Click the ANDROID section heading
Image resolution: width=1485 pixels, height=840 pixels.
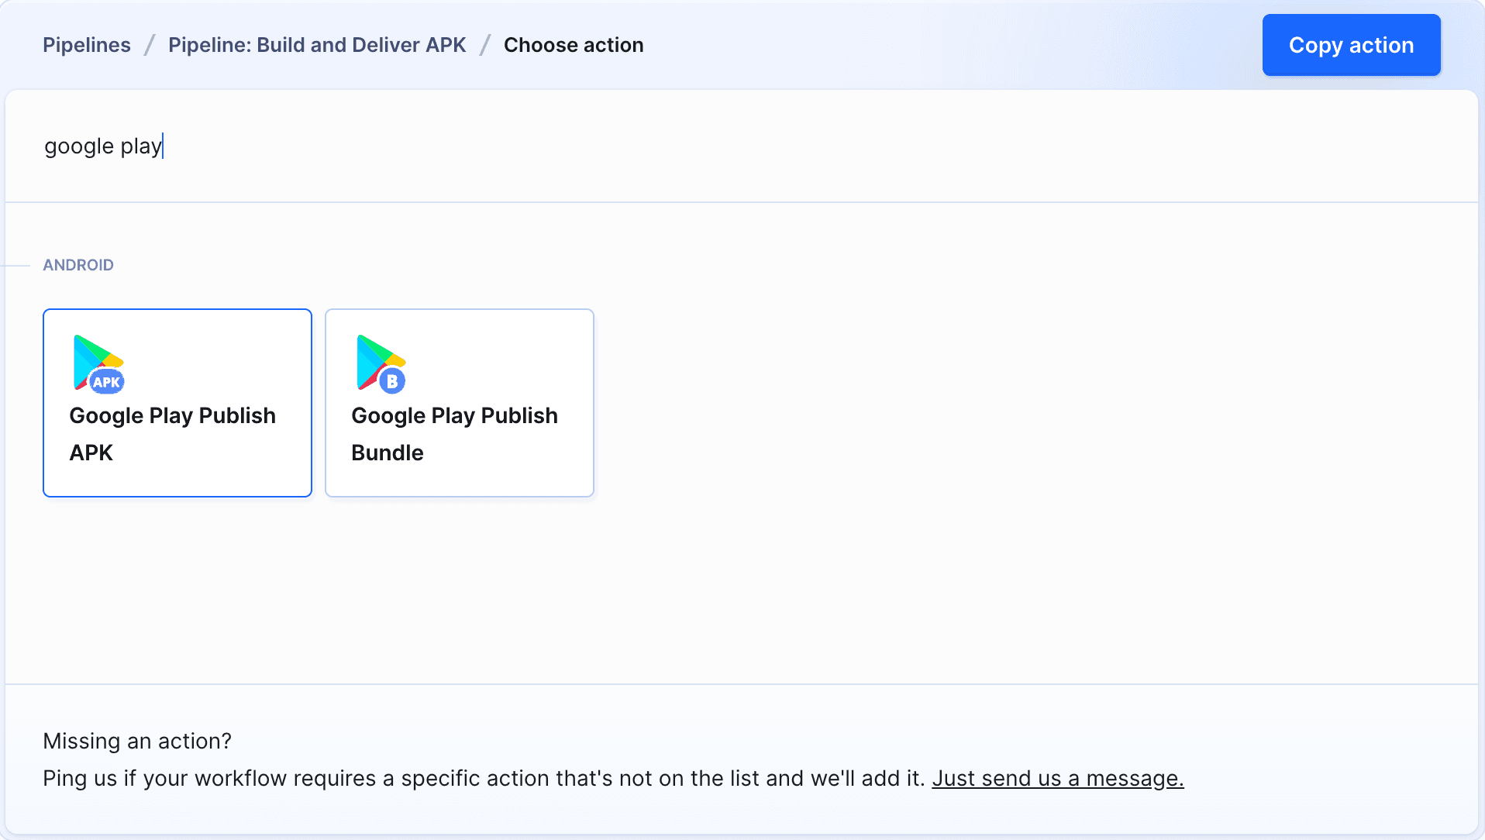tap(78, 264)
